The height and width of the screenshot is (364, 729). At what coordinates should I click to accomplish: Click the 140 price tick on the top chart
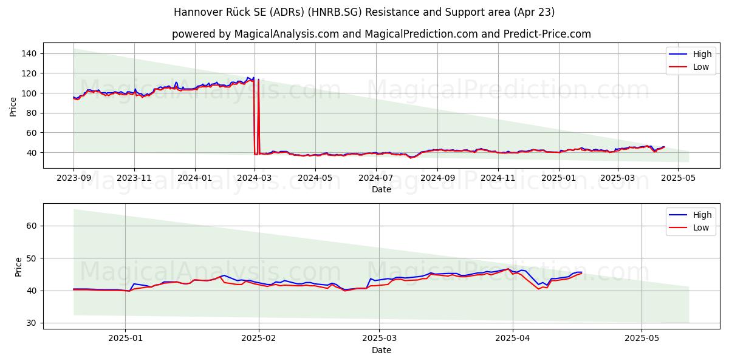tap(29, 53)
